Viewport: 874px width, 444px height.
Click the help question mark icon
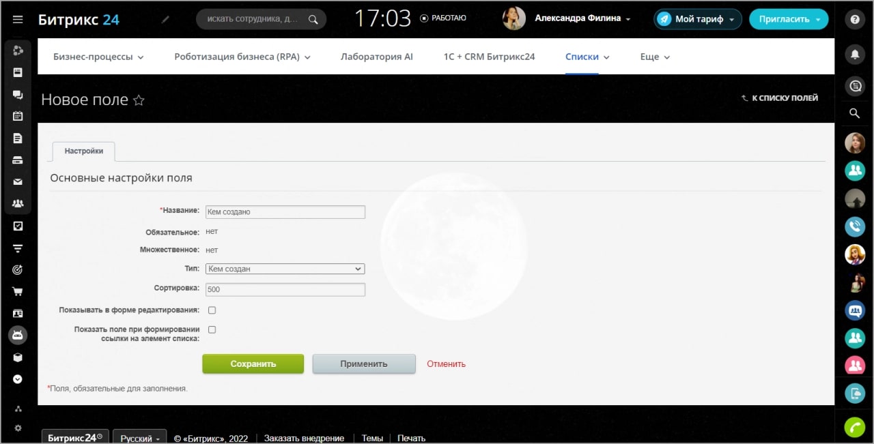tap(854, 20)
